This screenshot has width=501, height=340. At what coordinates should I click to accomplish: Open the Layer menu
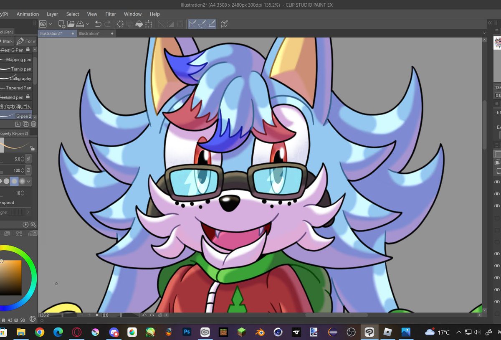coord(53,14)
